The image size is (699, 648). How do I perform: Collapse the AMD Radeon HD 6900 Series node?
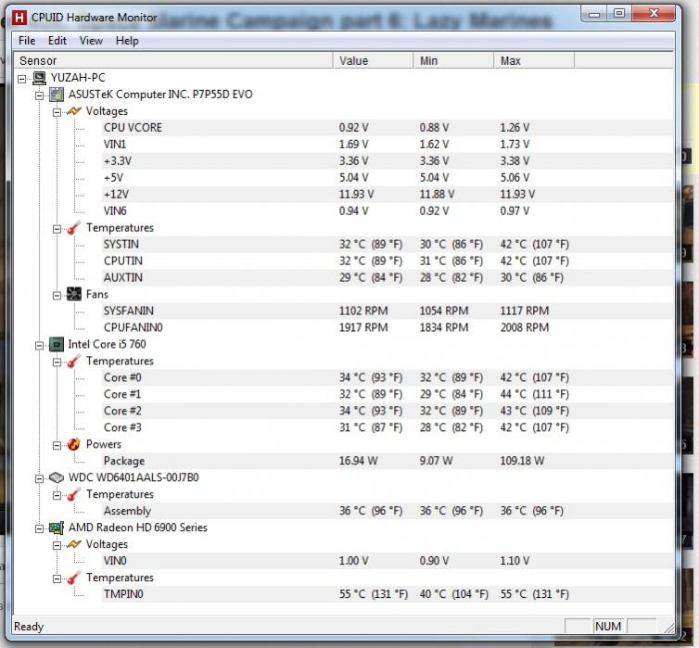click(x=40, y=528)
